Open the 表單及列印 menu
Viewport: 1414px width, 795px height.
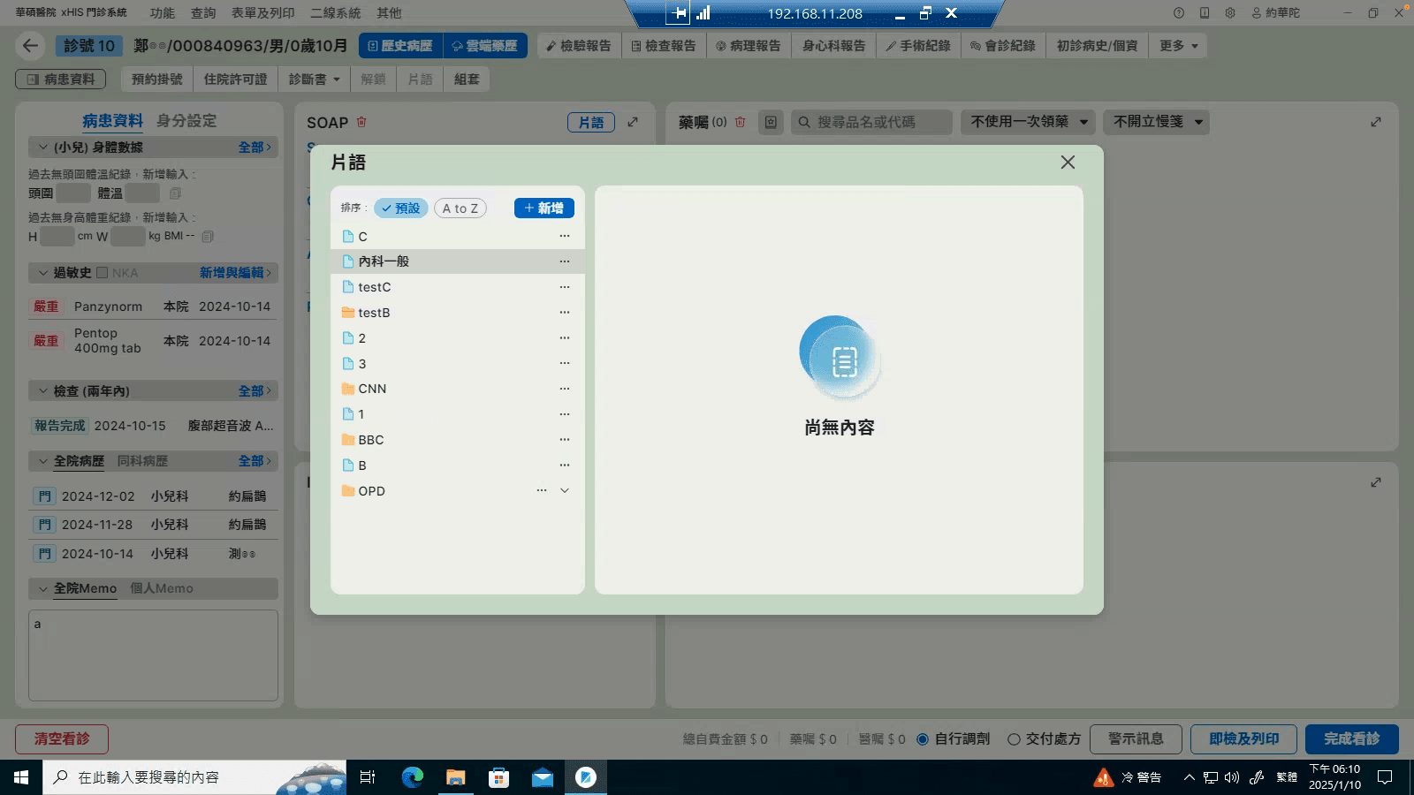point(263,13)
